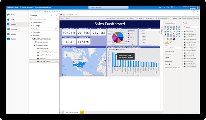The height and width of the screenshot is (120, 206).
Task: Click Duplicate this page button
Action: pos(185,19)
